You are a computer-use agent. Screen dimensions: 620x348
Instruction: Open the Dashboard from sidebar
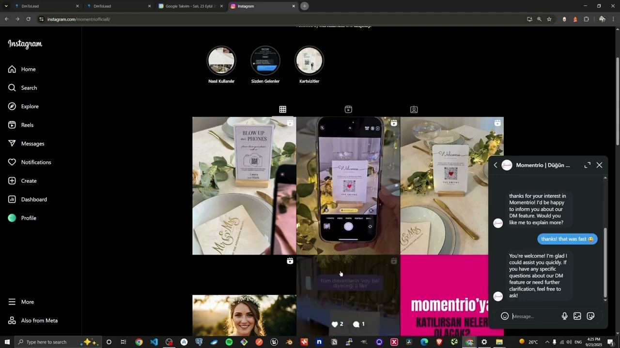coord(28,200)
